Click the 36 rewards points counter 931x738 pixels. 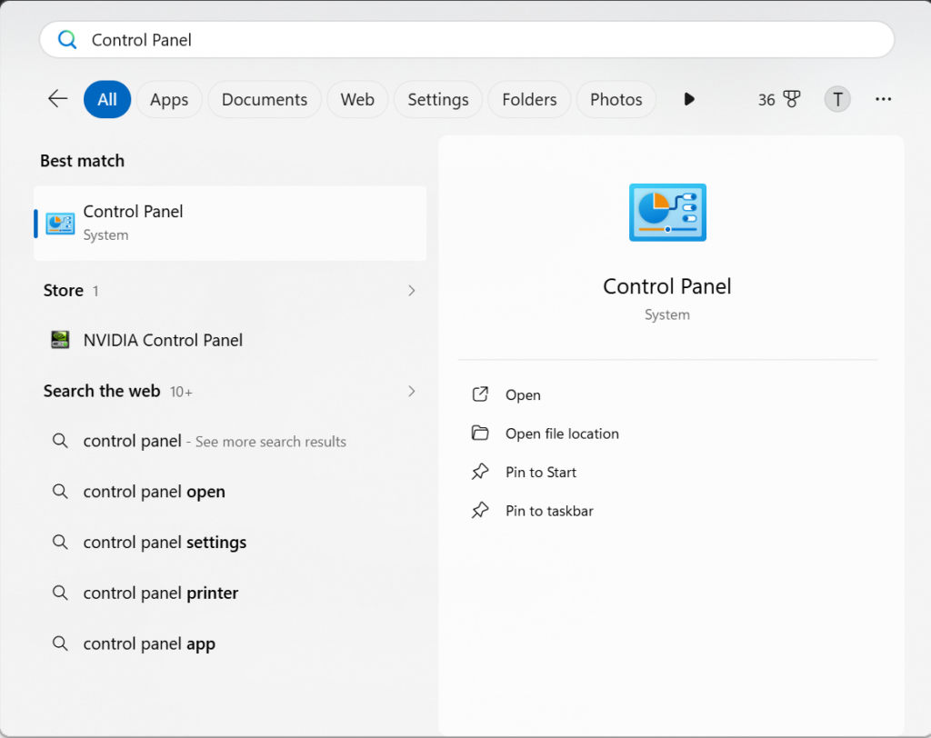point(766,100)
